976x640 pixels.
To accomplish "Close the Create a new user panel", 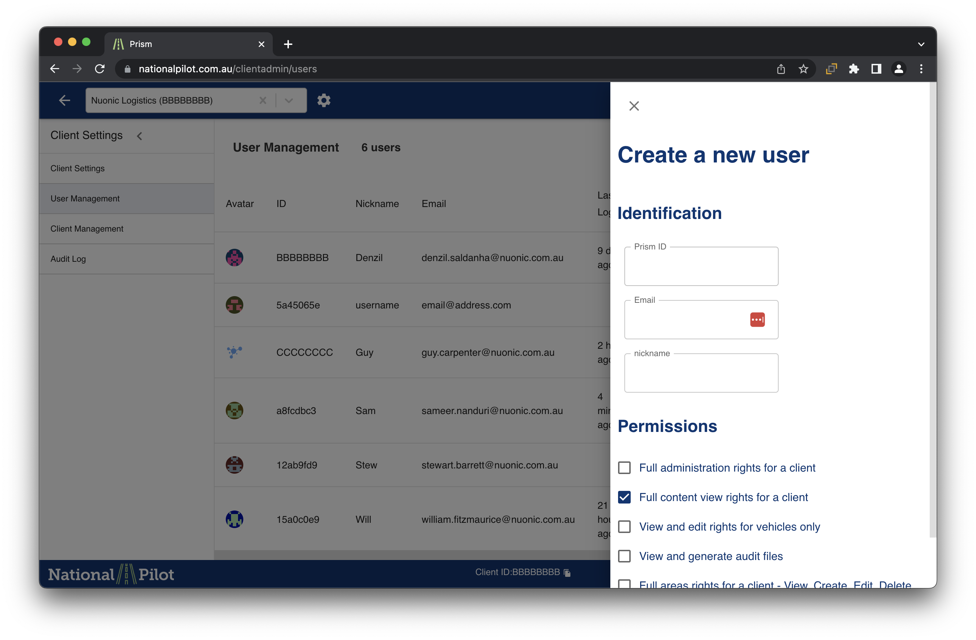I will (x=633, y=106).
